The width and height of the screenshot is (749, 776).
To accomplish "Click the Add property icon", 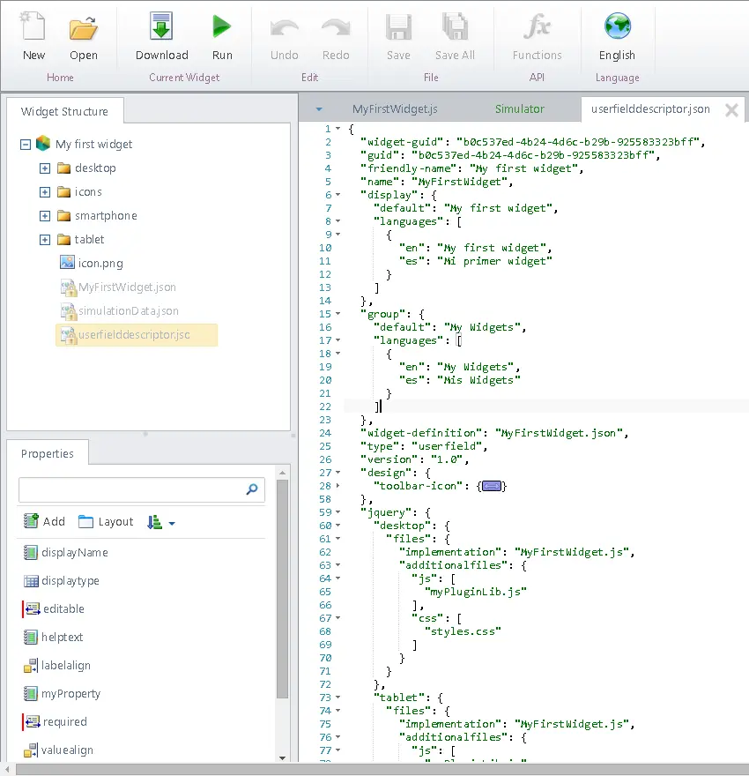I will (31, 521).
